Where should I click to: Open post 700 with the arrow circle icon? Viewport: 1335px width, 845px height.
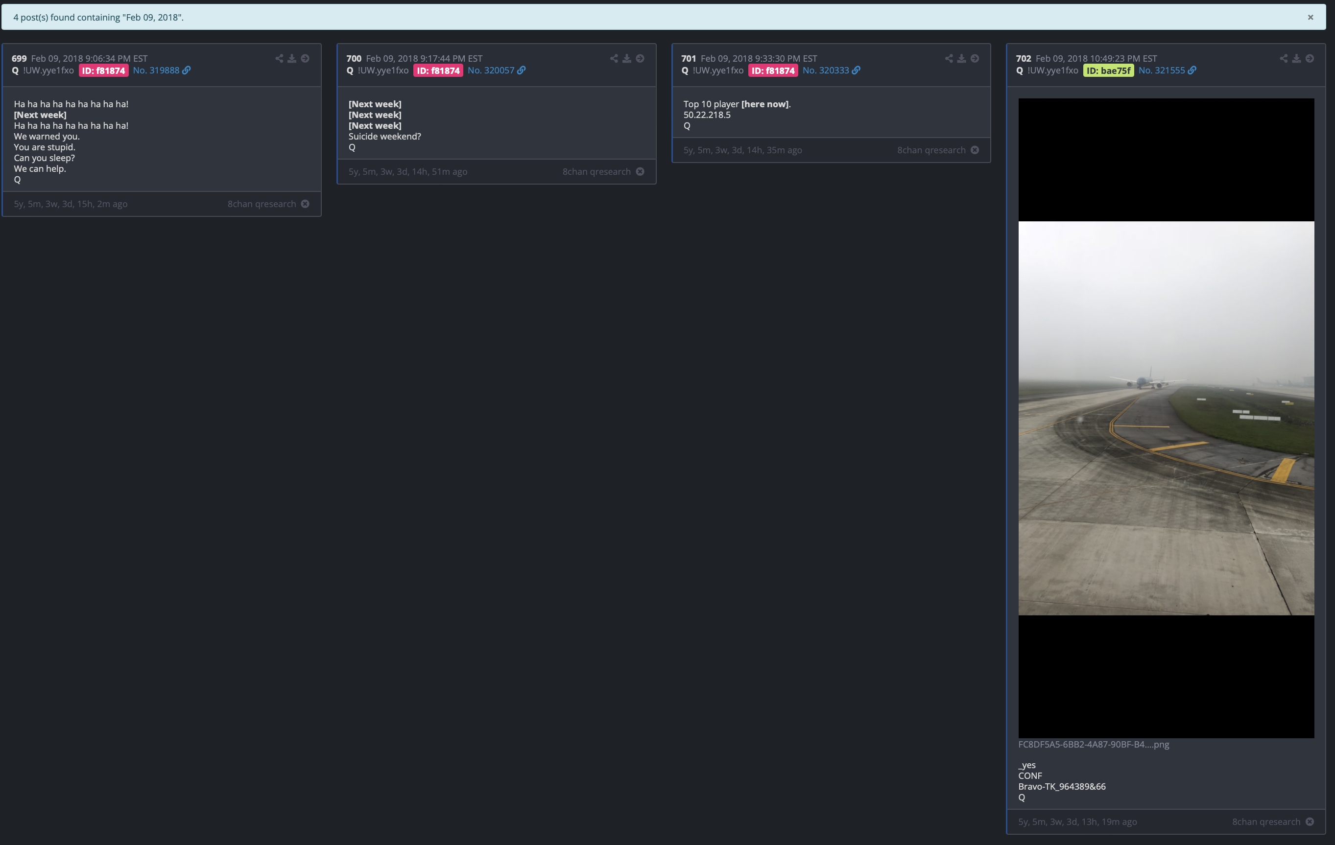pyautogui.click(x=640, y=58)
